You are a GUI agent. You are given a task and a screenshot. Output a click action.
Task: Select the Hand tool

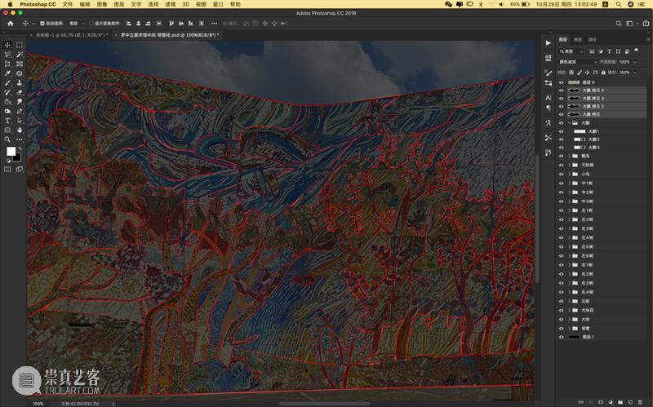(x=20, y=130)
